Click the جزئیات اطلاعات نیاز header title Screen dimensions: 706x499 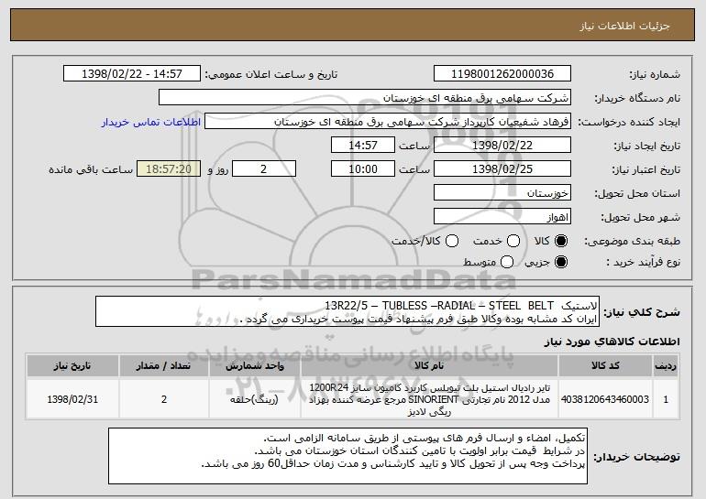click(x=624, y=26)
